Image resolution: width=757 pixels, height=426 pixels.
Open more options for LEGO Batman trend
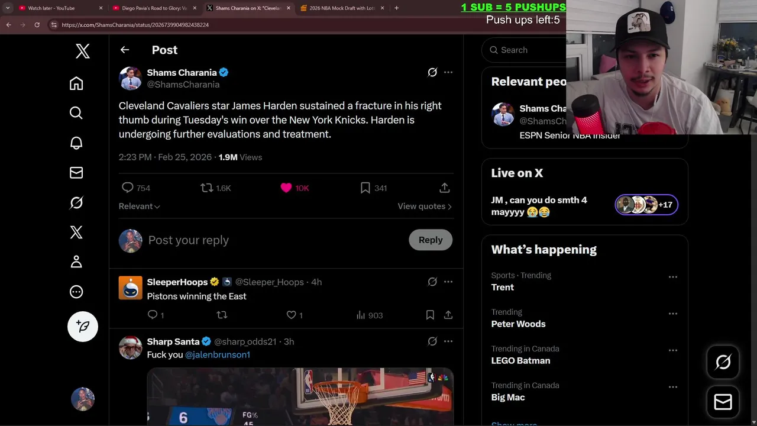pos(673,350)
